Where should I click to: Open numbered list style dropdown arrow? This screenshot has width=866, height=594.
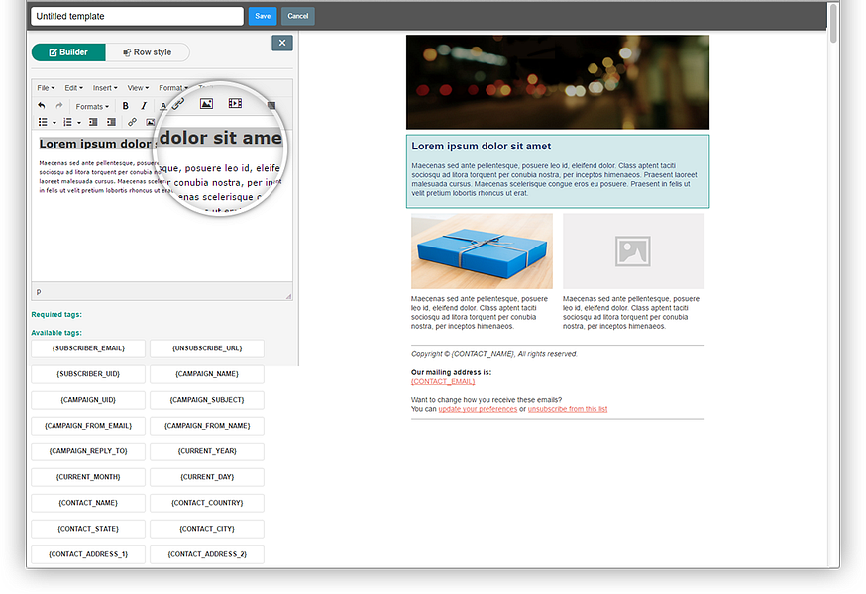(79, 123)
